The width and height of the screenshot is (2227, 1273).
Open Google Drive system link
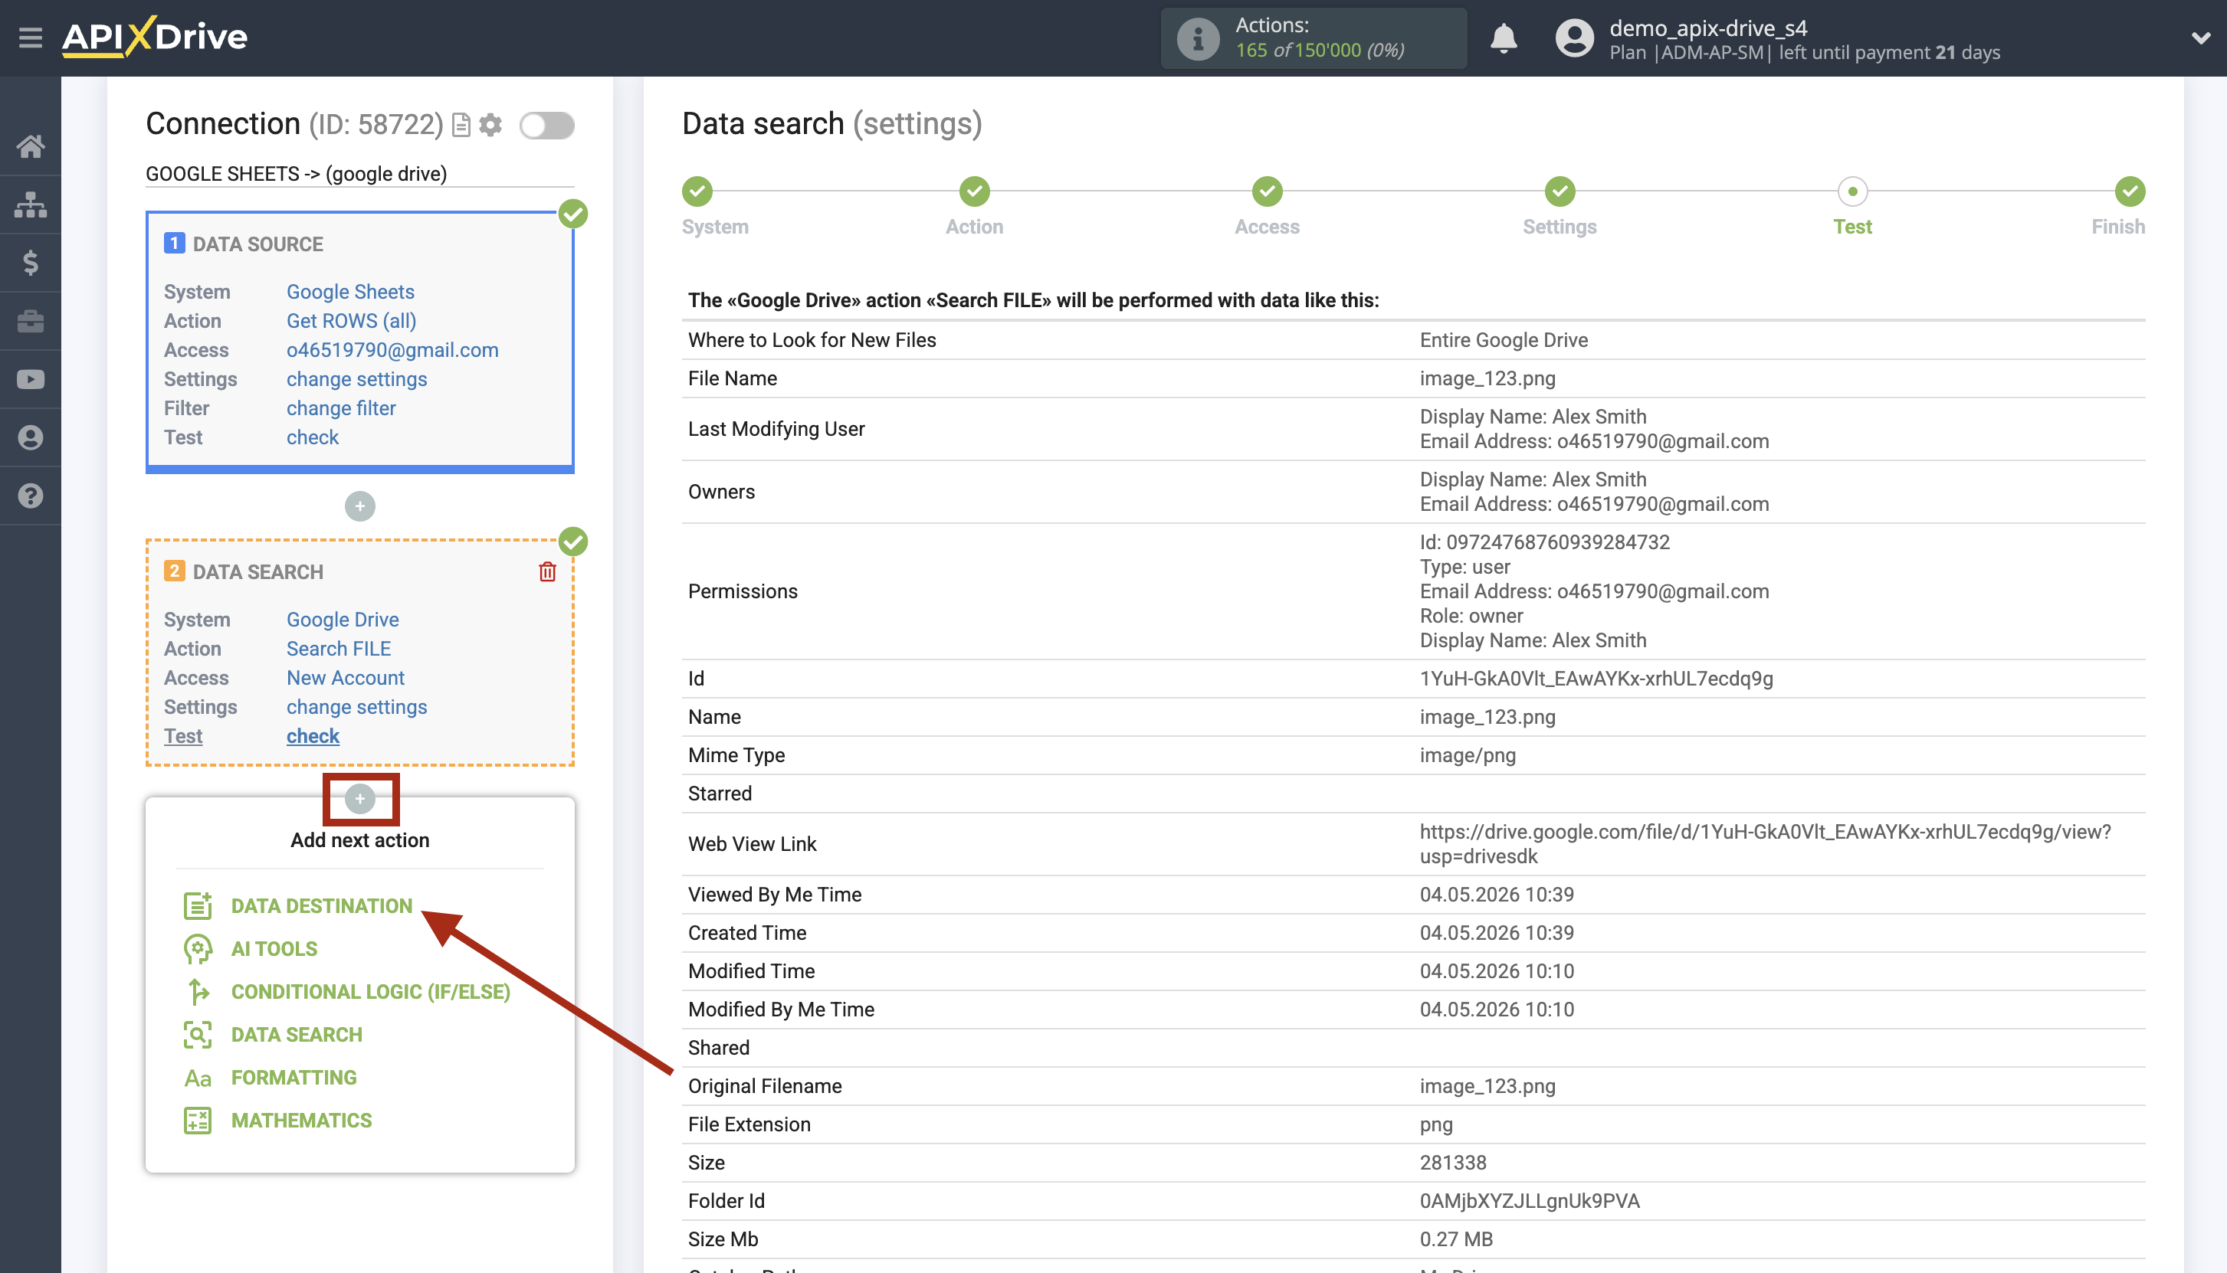(x=343, y=620)
